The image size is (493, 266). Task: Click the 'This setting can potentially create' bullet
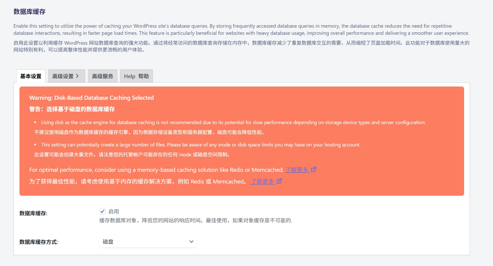pos(201,145)
